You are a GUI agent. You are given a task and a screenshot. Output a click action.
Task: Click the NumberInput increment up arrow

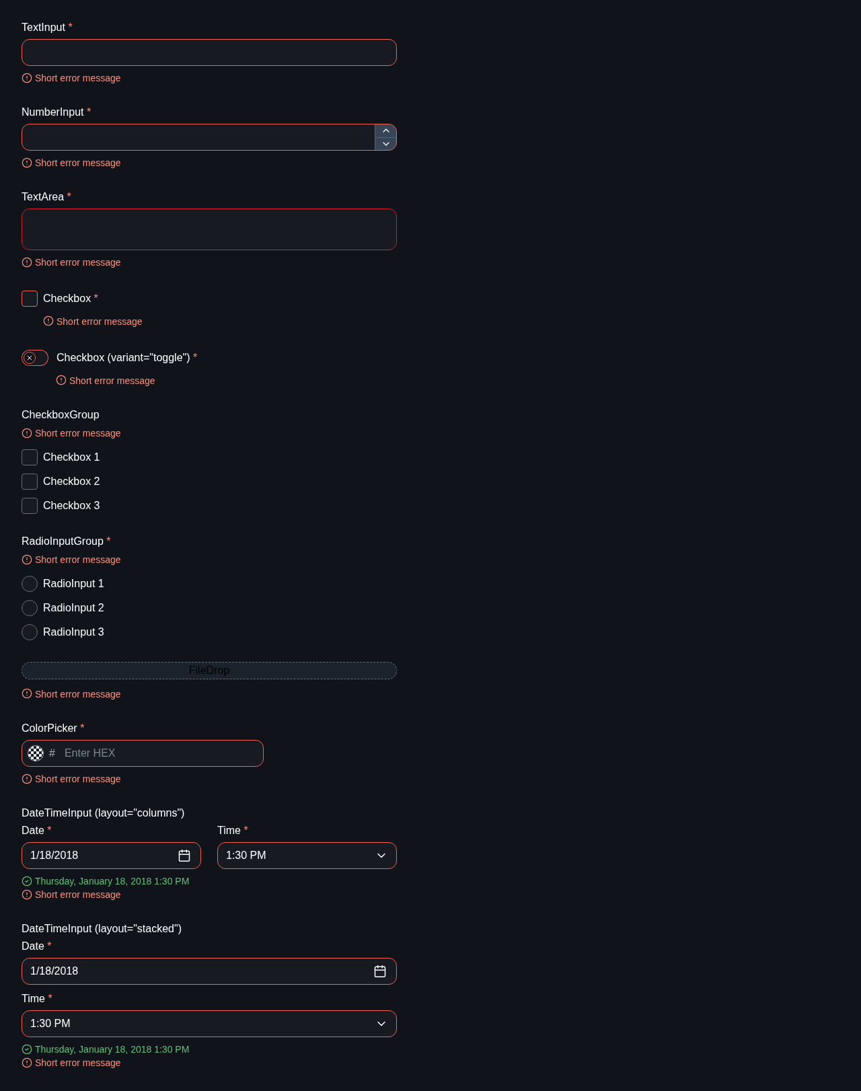coord(385,131)
